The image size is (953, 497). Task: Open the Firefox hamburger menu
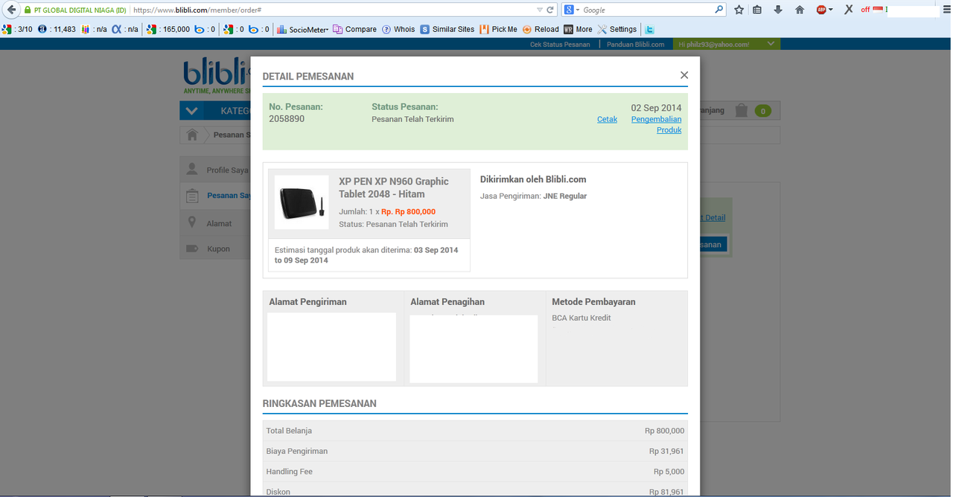pos(946,10)
